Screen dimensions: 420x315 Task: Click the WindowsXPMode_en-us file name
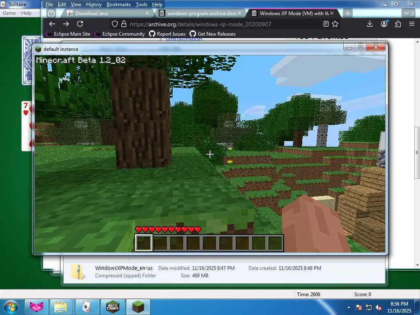pos(124,268)
